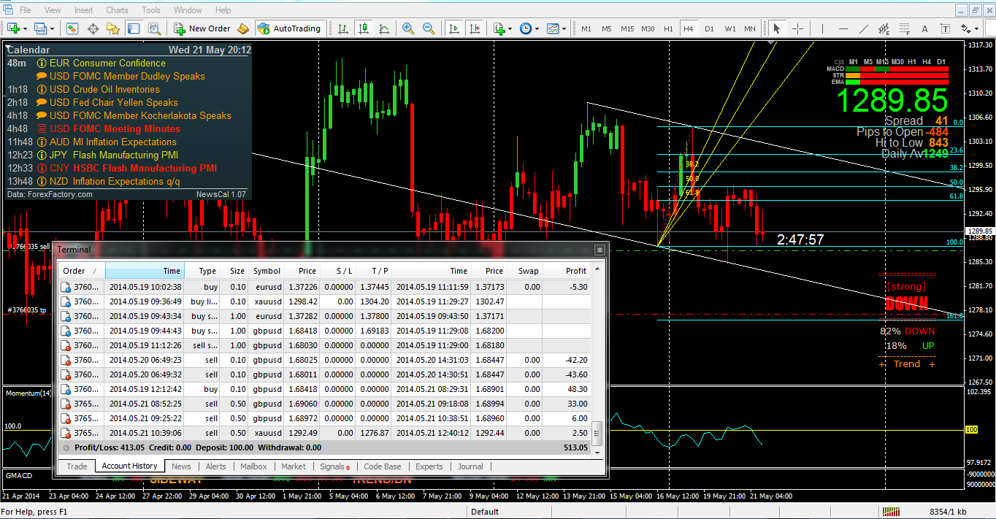Select the crosshair tool
The height and width of the screenshot is (519, 996).
797,28
